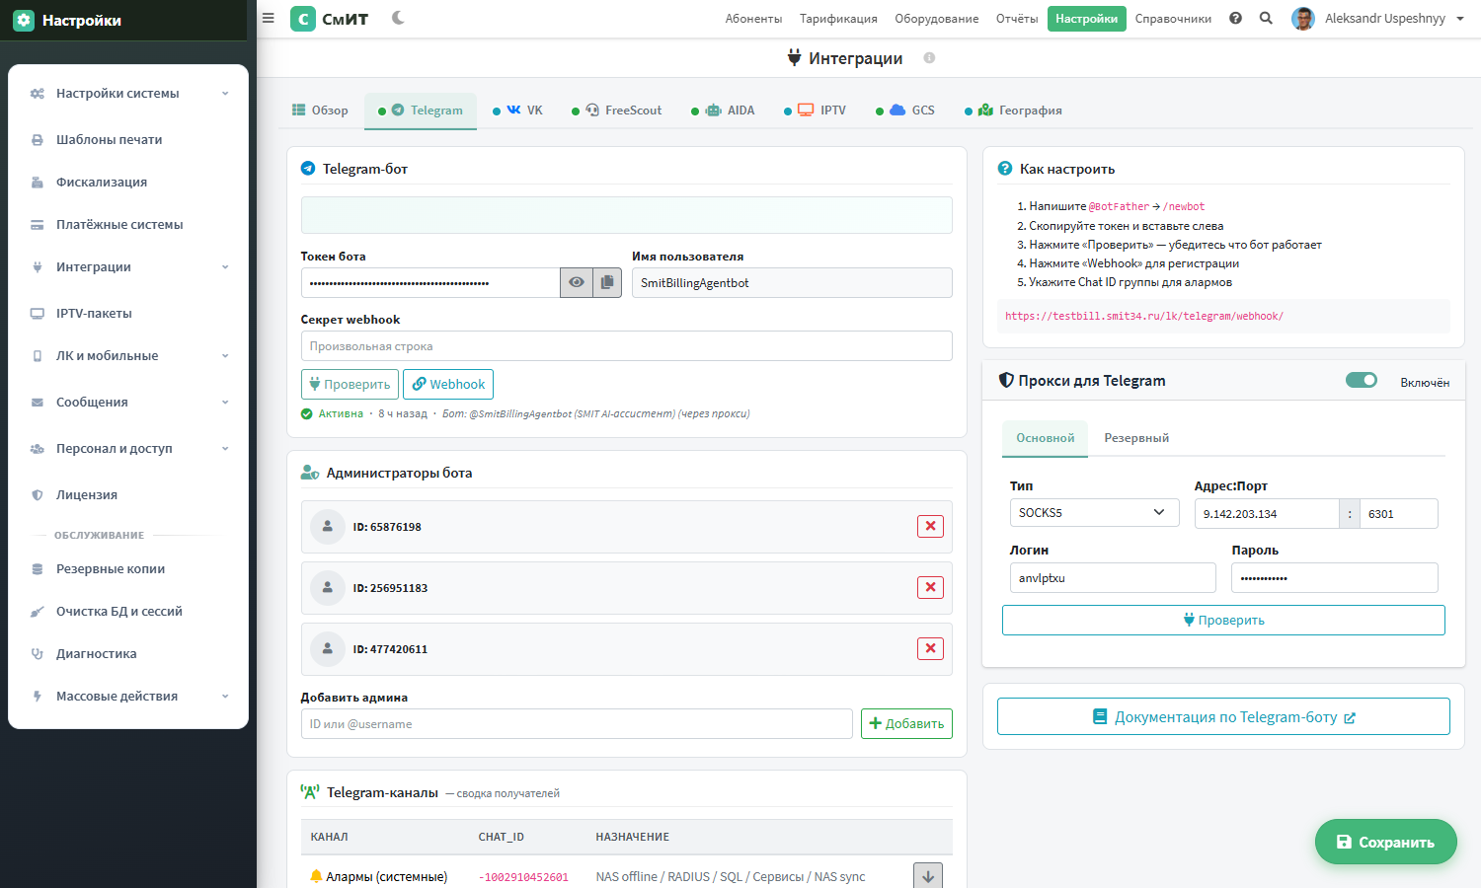Switch to Обзор tab

coord(320,111)
